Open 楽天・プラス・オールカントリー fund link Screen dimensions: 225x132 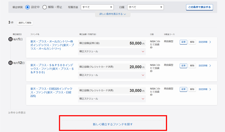click(52, 45)
